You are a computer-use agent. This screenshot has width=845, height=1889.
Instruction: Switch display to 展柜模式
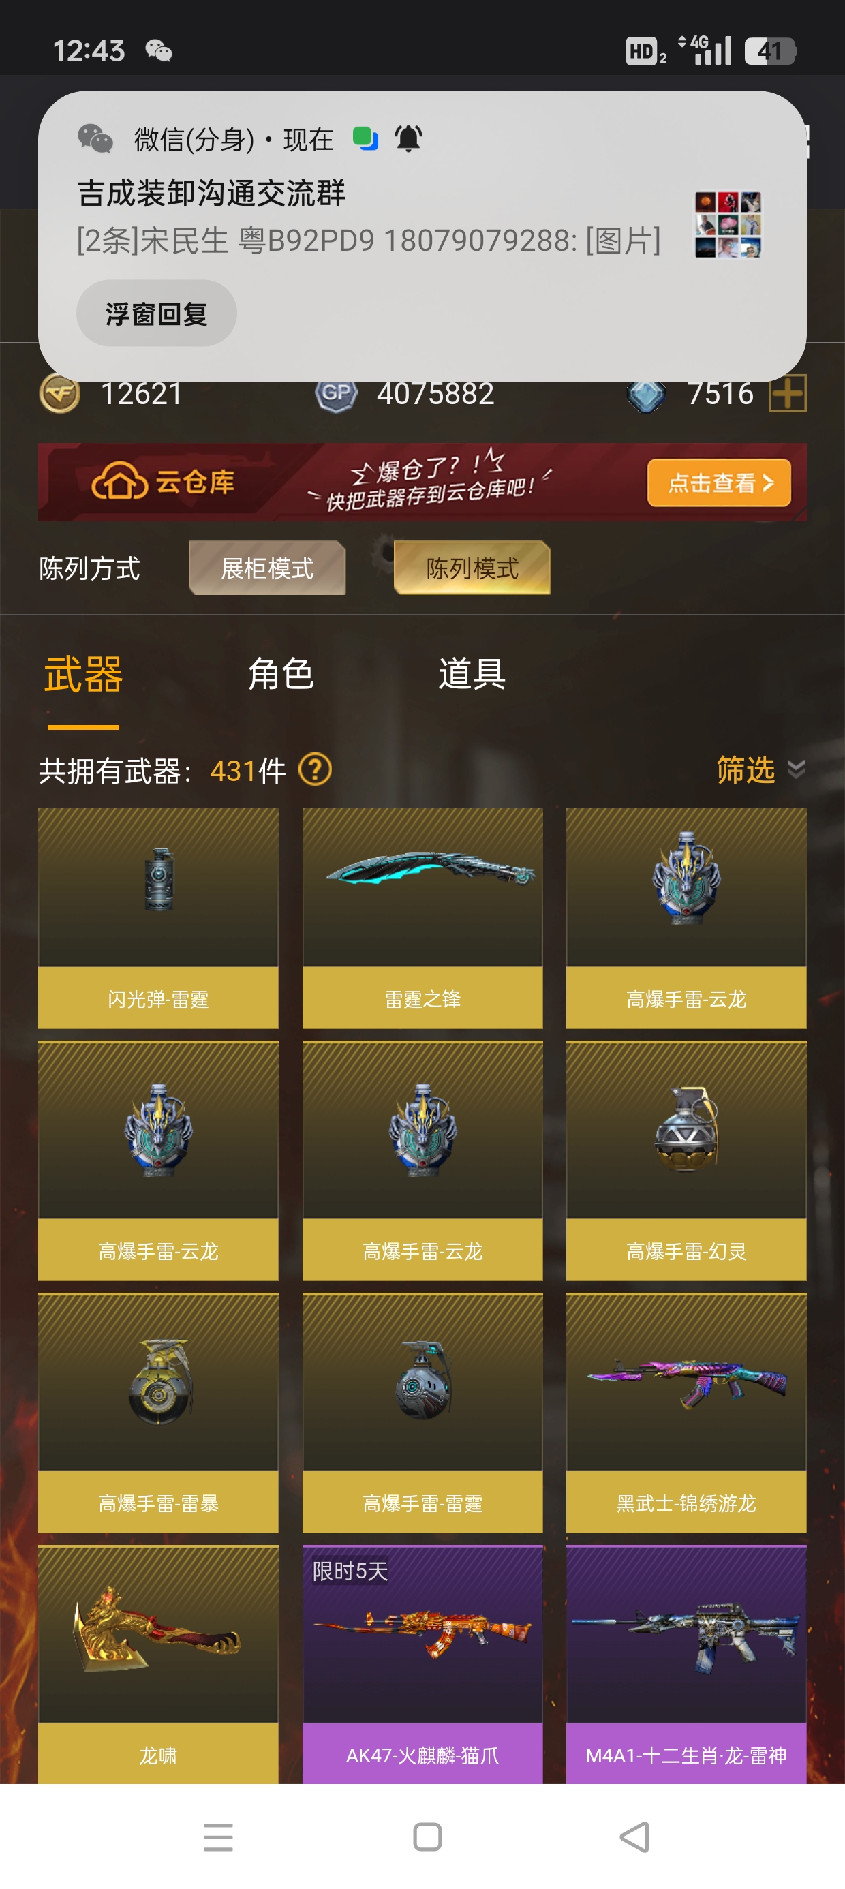click(x=267, y=568)
